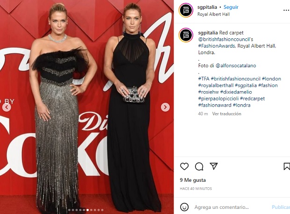The image size is (290, 214).
Task: Click sgpitalia avatar beside caption
Action: click(186, 35)
